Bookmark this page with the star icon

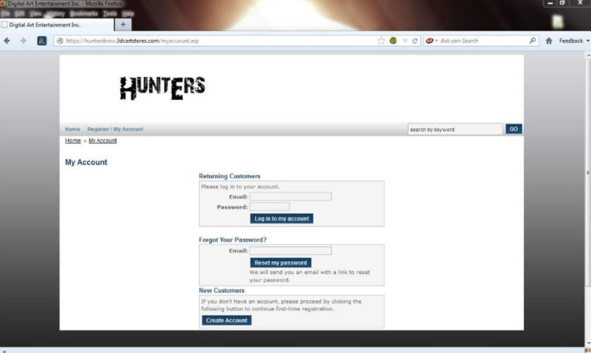[x=380, y=40]
